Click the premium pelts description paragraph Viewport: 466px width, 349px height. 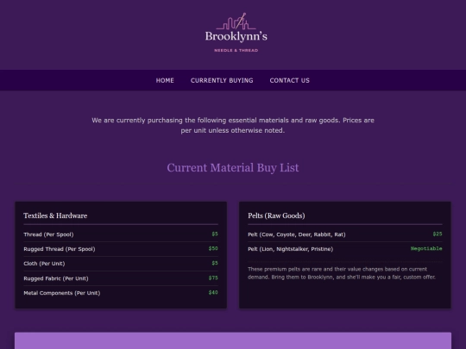[x=342, y=273]
